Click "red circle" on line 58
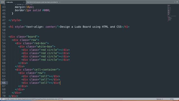The width and height of the screenshot is (179, 101). (x=49, y=56)
